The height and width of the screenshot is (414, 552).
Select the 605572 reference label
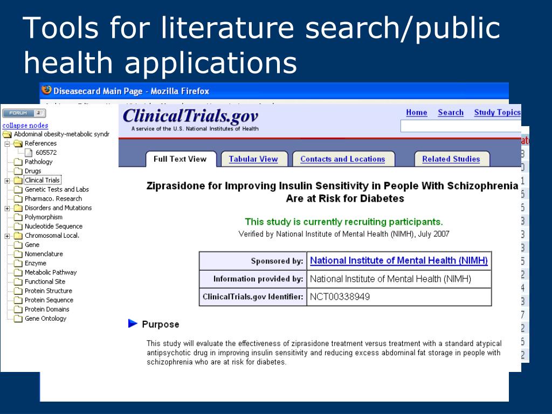[46, 153]
